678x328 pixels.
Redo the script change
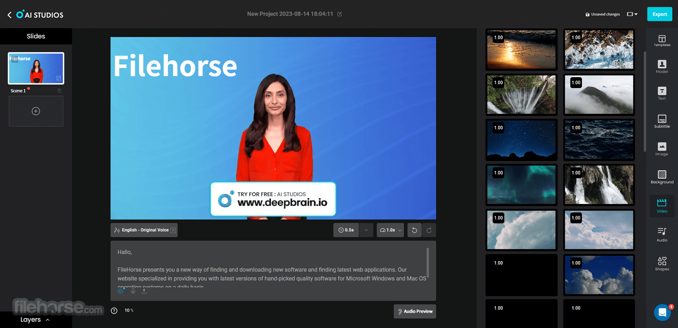click(429, 230)
